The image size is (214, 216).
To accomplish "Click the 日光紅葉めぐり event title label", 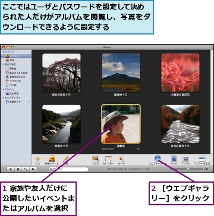I will click(x=180, y=146).
